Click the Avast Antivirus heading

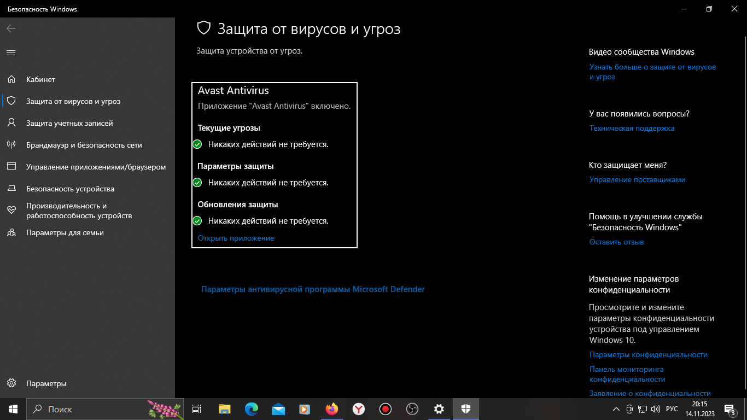point(234,91)
